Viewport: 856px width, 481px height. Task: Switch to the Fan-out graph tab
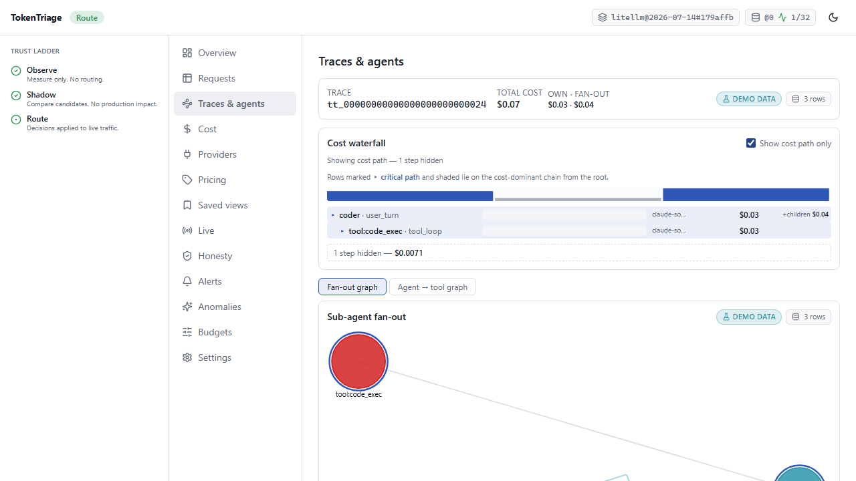(x=352, y=287)
